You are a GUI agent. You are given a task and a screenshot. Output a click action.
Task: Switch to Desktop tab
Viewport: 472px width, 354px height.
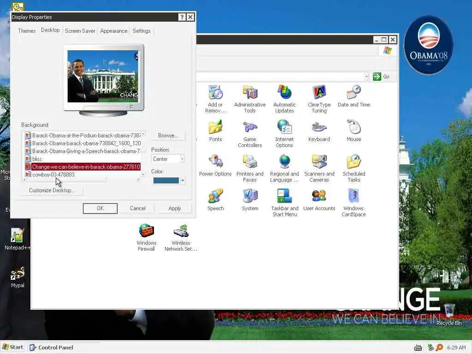click(x=50, y=30)
